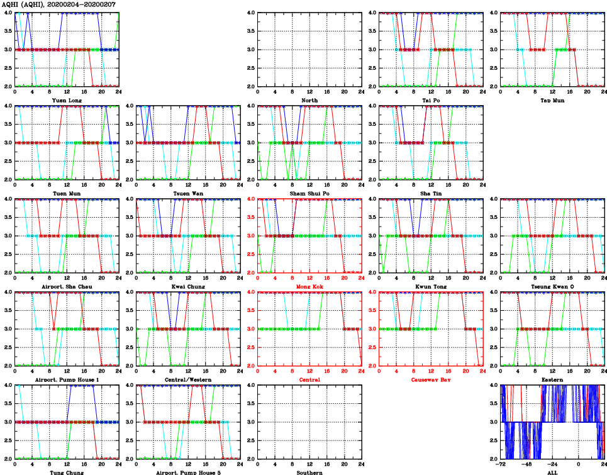The height and width of the screenshot is (475, 607).
Task: Open the Central/Western chart panel
Action: coord(188,329)
